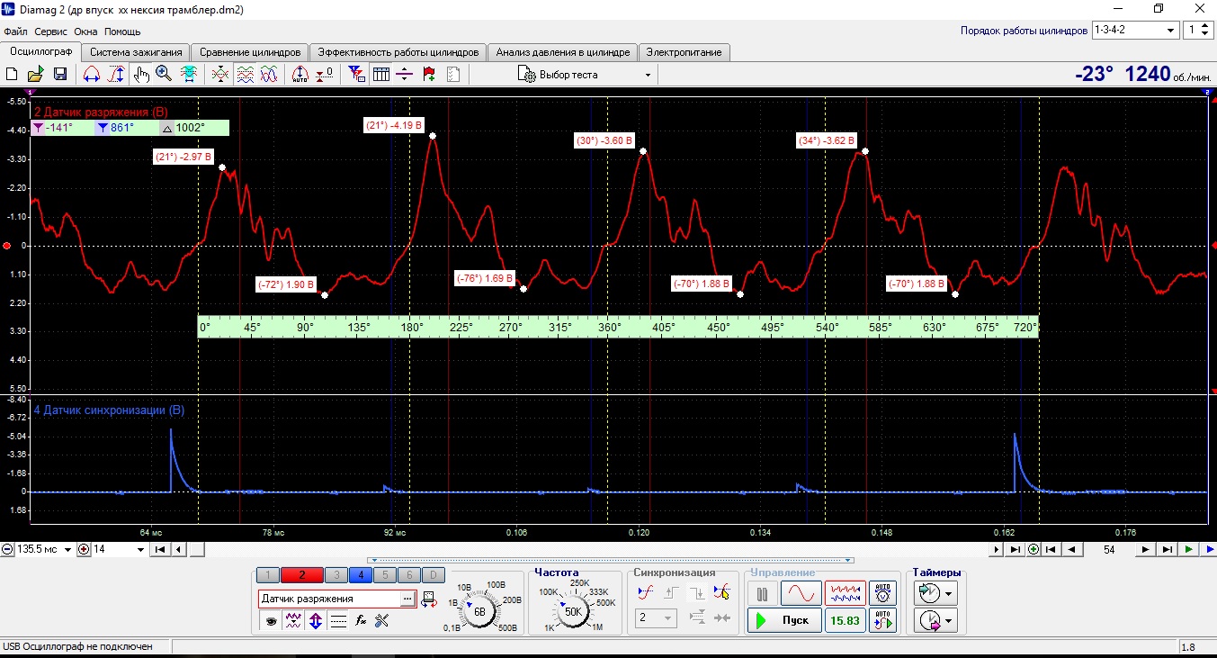Screen dimensions: 1217x658
Task: Expand the first timer dropdown arrow
Action: click(x=948, y=594)
